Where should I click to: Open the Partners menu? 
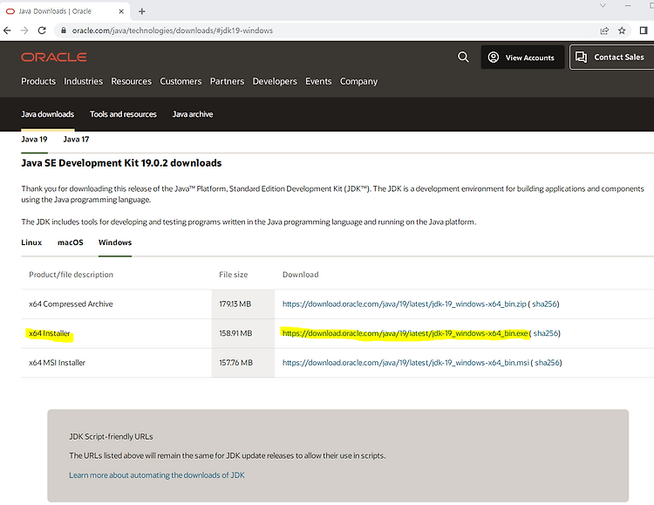(x=227, y=81)
